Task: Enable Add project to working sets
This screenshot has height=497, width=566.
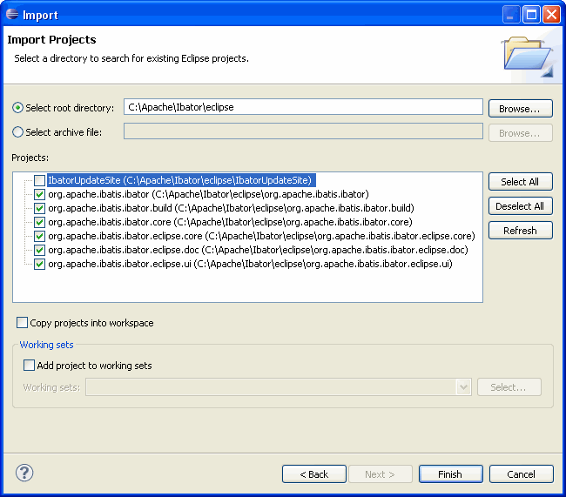Action: pos(29,366)
